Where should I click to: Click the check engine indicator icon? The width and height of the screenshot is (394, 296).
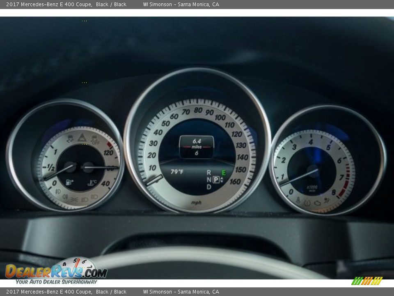317,203
